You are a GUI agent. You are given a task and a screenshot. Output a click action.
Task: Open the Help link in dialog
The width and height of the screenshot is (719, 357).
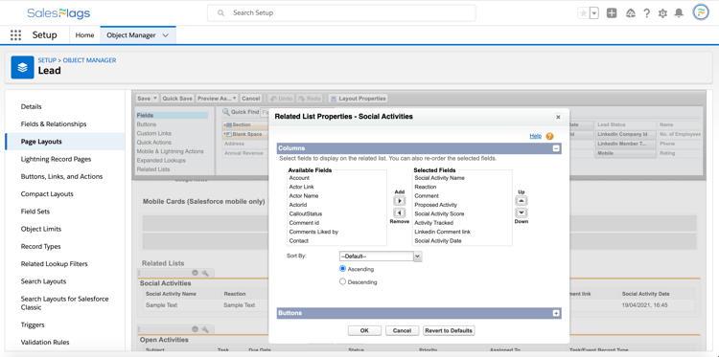[x=536, y=136]
